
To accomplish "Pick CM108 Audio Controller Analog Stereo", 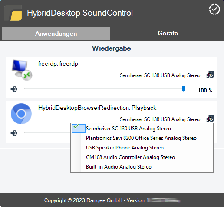I will [142, 157].
